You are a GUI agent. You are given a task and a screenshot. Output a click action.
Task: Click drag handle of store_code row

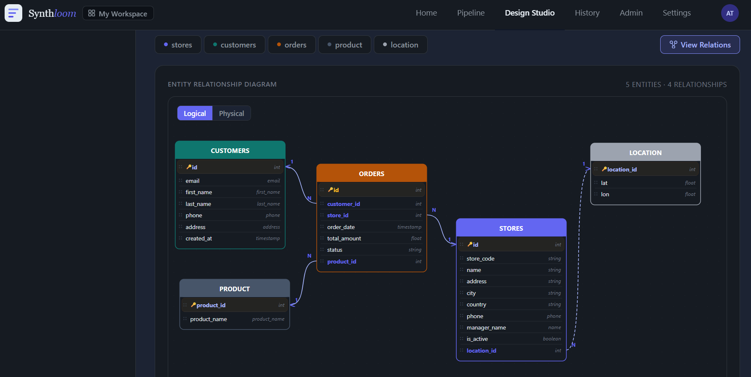tap(462, 258)
